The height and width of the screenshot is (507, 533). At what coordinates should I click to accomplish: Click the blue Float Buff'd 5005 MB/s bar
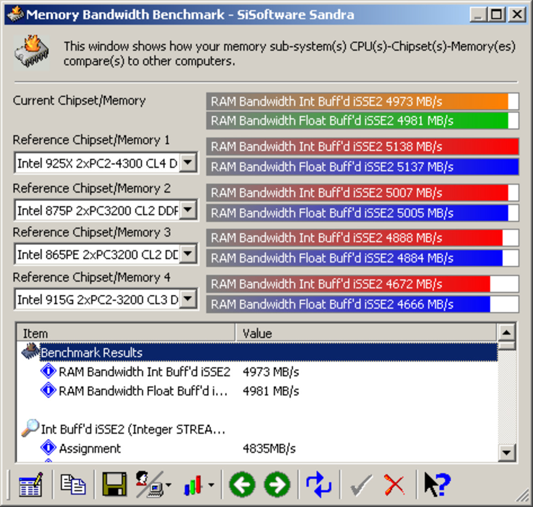(362, 213)
